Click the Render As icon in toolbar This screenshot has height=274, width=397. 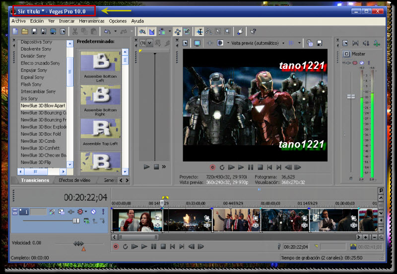53,31
